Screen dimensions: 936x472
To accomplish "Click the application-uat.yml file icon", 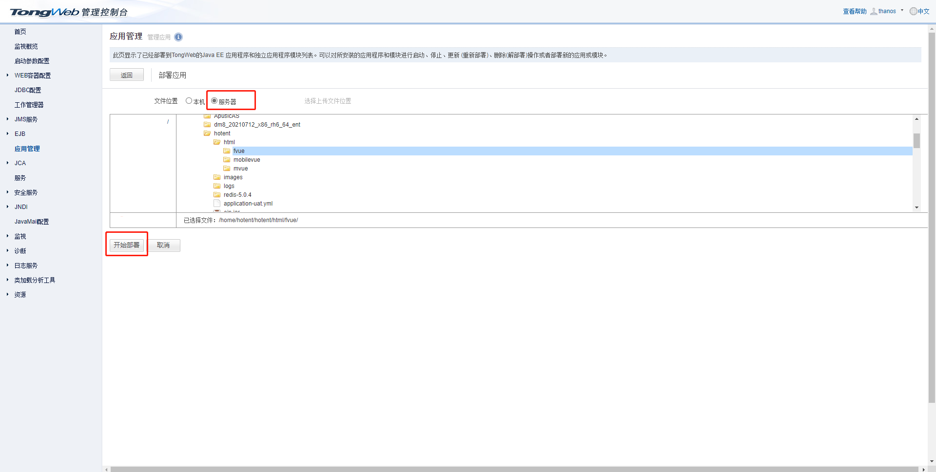I will pyautogui.click(x=217, y=204).
